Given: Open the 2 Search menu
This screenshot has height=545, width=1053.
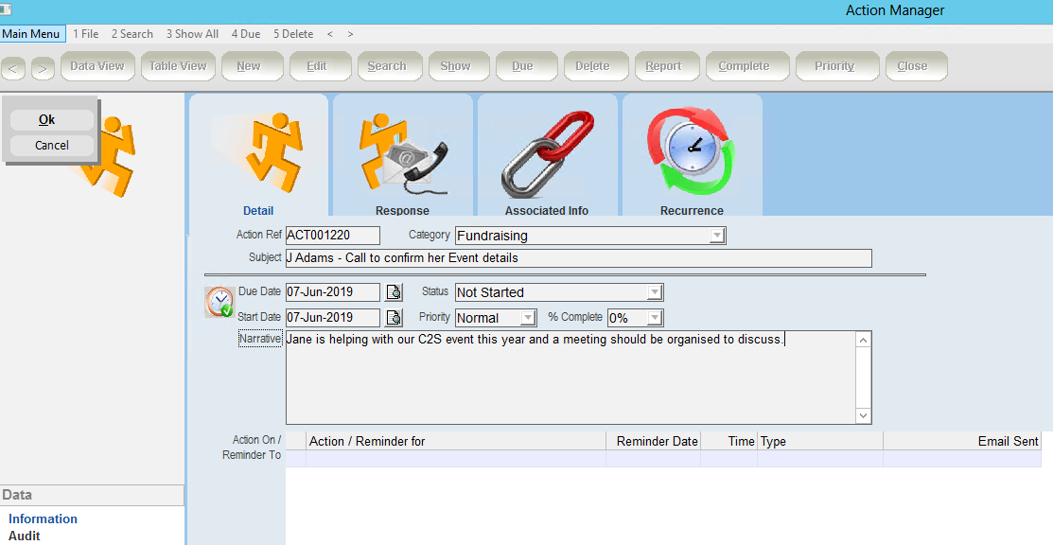Looking at the screenshot, I should (x=132, y=34).
